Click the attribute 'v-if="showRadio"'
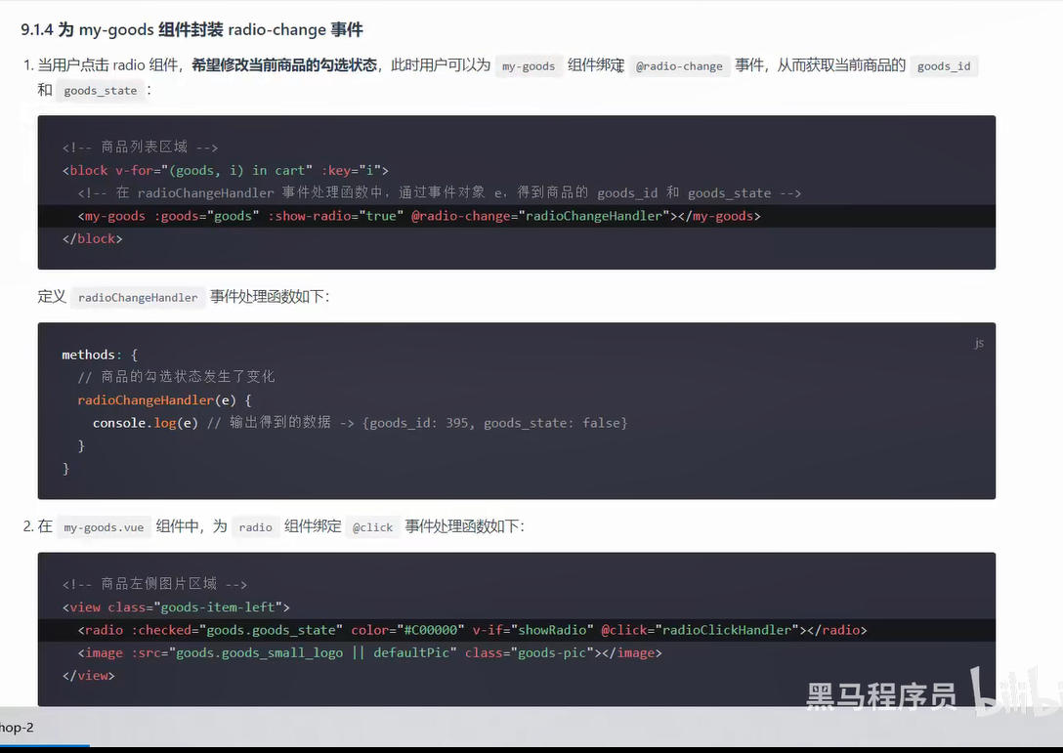The image size is (1063, 753). (532, 630)
